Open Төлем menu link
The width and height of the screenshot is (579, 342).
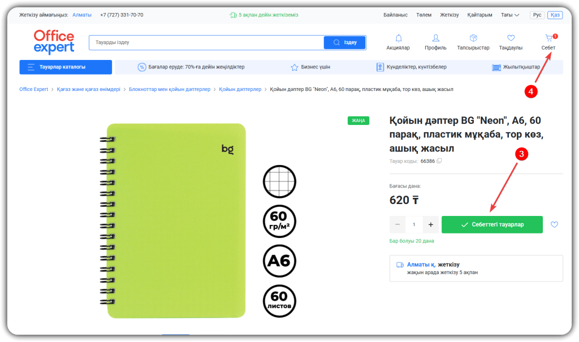(x=424, y=15)
